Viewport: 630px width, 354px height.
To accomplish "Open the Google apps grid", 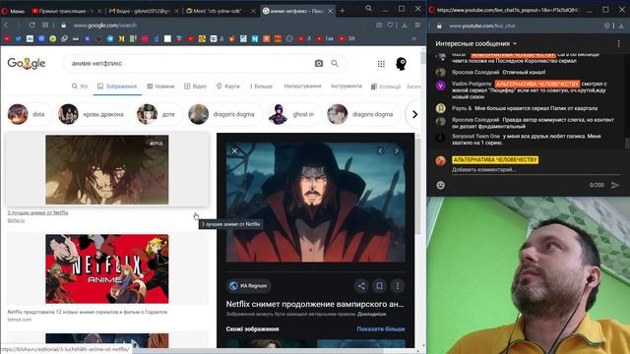I will [381, 63].
